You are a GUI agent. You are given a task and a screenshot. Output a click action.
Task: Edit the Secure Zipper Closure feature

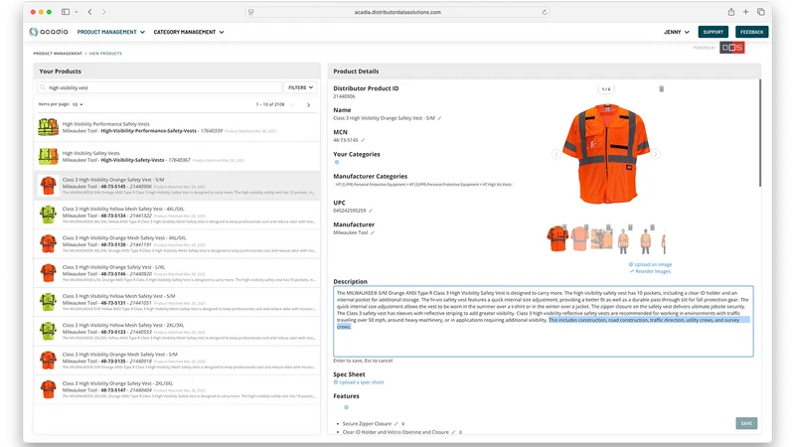[396, 424]
